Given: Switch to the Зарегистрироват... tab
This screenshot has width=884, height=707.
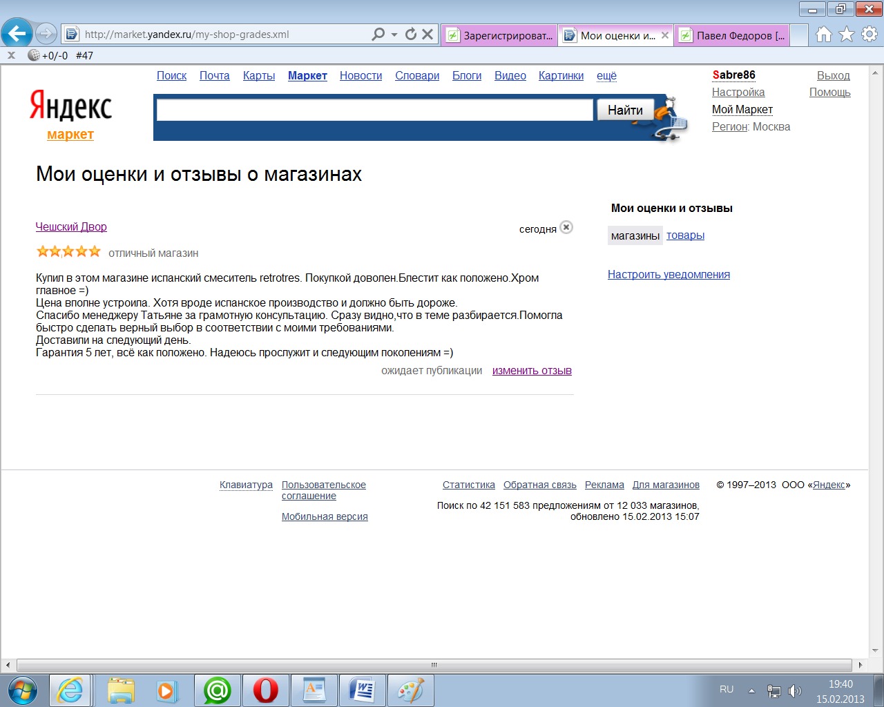Looking at the screenshot, I should pos(500,35).
